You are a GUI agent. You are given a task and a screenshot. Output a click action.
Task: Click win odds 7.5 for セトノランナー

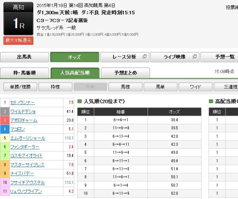(71, 103)
